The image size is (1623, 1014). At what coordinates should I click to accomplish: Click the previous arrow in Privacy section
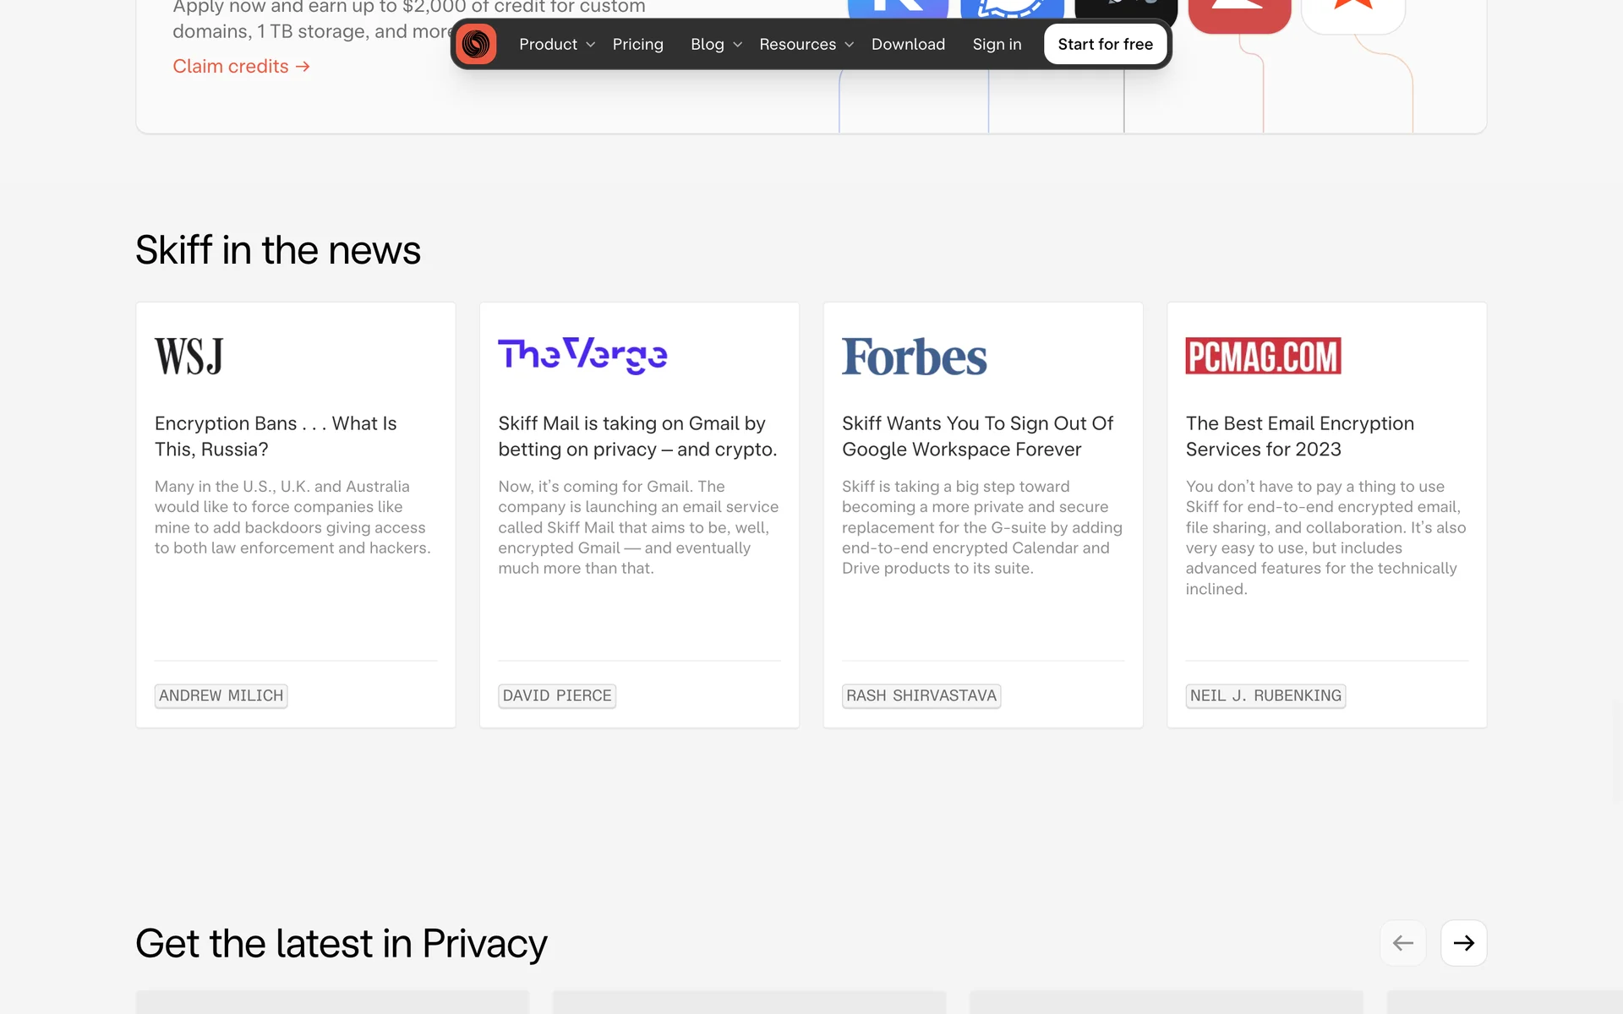1403,943
